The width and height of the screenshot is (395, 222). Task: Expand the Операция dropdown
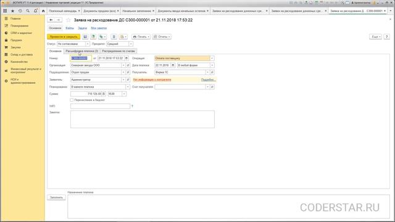(212, 58)
